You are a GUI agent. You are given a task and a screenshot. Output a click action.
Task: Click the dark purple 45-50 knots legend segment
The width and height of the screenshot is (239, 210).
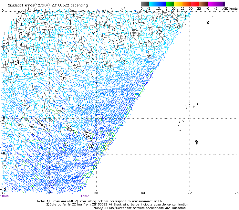point(220,4)
